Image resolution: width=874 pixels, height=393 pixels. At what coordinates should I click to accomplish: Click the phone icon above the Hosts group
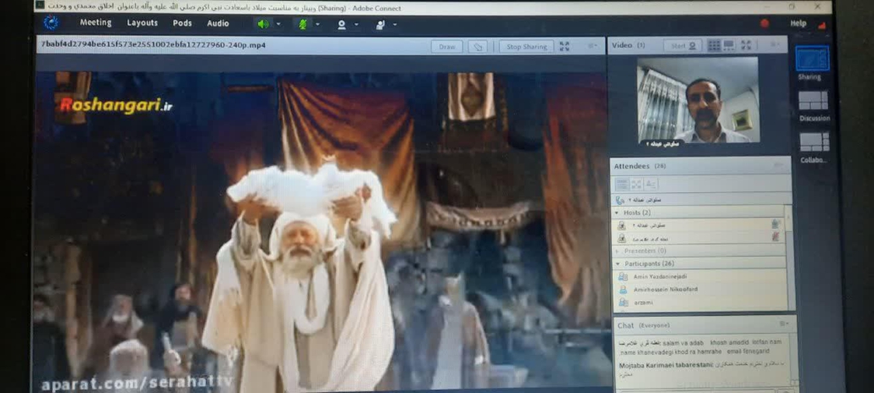pos(619,200)
